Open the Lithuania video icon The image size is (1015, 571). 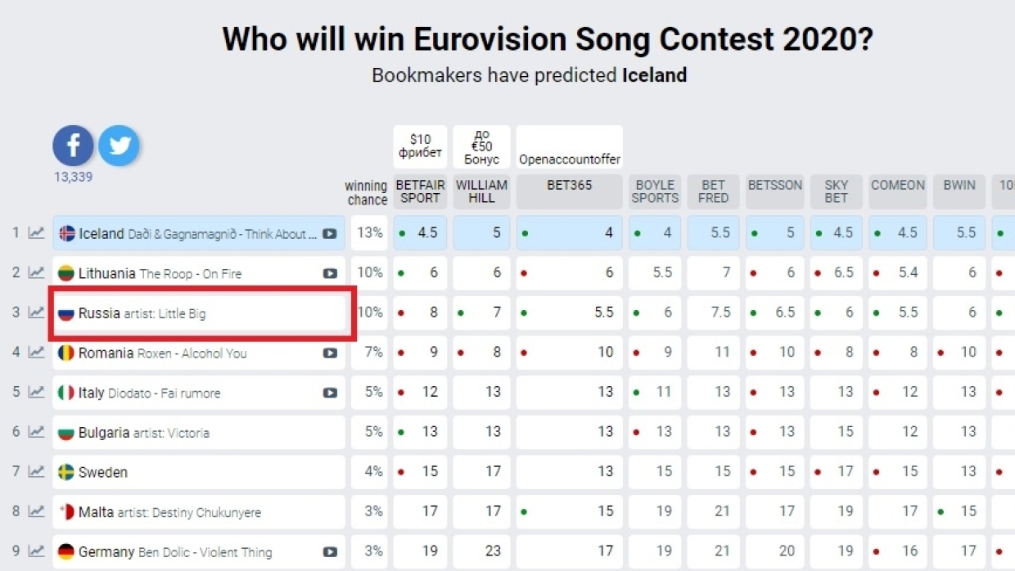click(x=329, y=273)
